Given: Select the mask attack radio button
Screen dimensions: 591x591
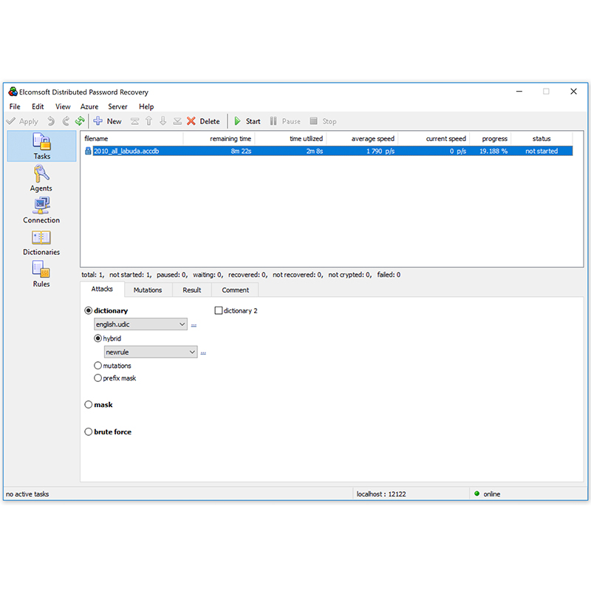Looking at the screenshot, I should point(88,404).
